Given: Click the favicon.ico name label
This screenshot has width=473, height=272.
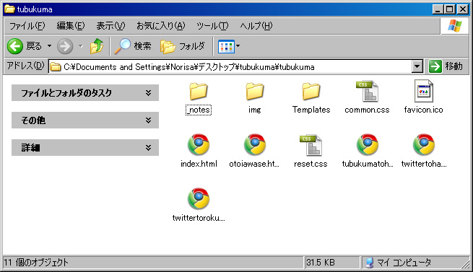Looking at the screenshot, I should click(423, 110).
